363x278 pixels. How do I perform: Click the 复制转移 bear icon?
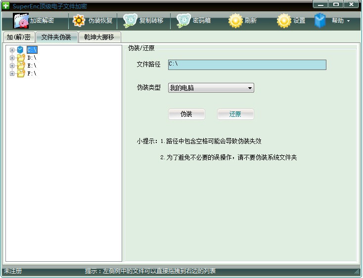[130, 21]
